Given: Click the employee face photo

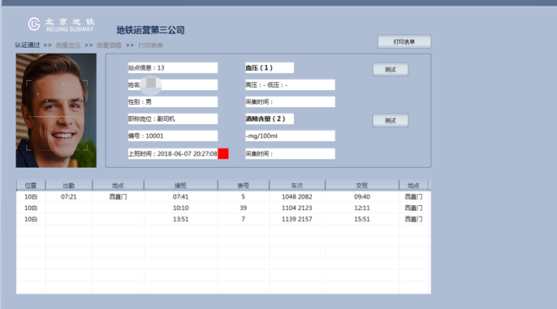Looking at the screenshot, I should coord(56,110).
